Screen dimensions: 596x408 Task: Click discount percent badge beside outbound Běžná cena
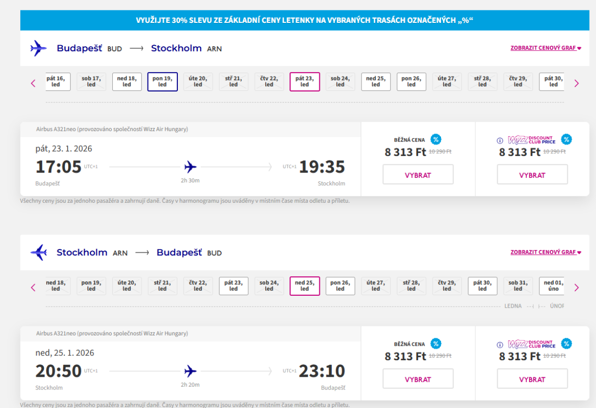[436, 140]
